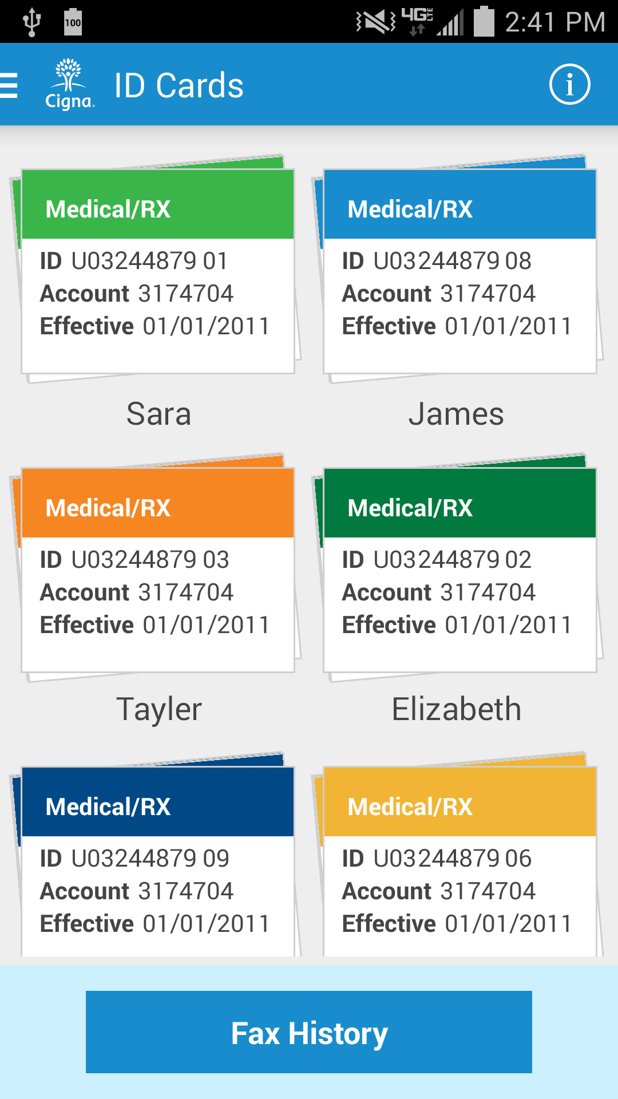Tap the vibrate mode status icon
This screenshot has height=1099, width=618.
pyautogui.click(x=375, y=22)
